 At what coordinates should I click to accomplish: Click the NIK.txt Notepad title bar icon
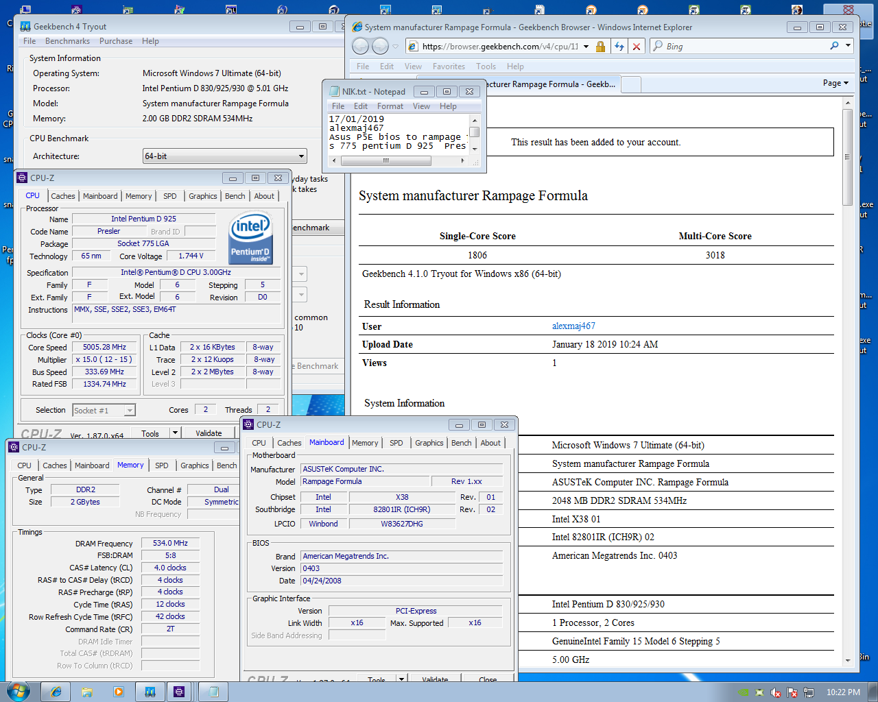point(334,91)
